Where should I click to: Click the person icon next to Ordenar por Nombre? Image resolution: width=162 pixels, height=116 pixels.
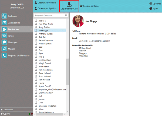click(36, 3)
